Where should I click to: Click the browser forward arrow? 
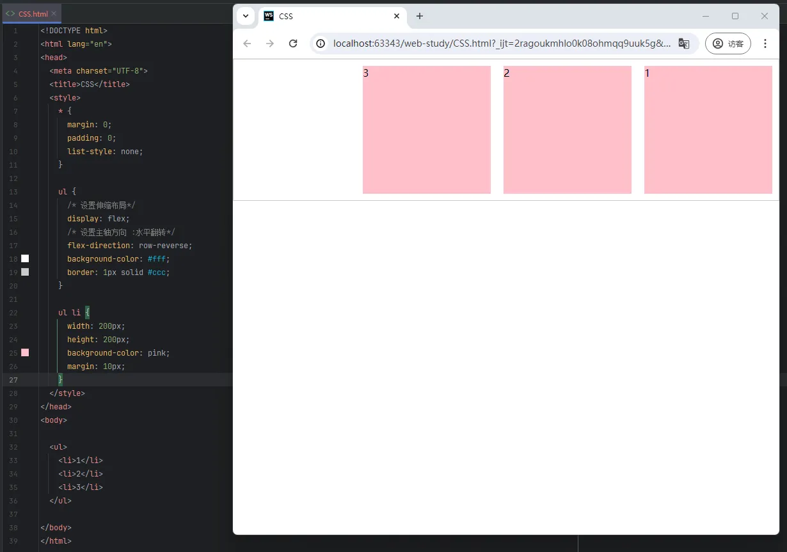270,43
